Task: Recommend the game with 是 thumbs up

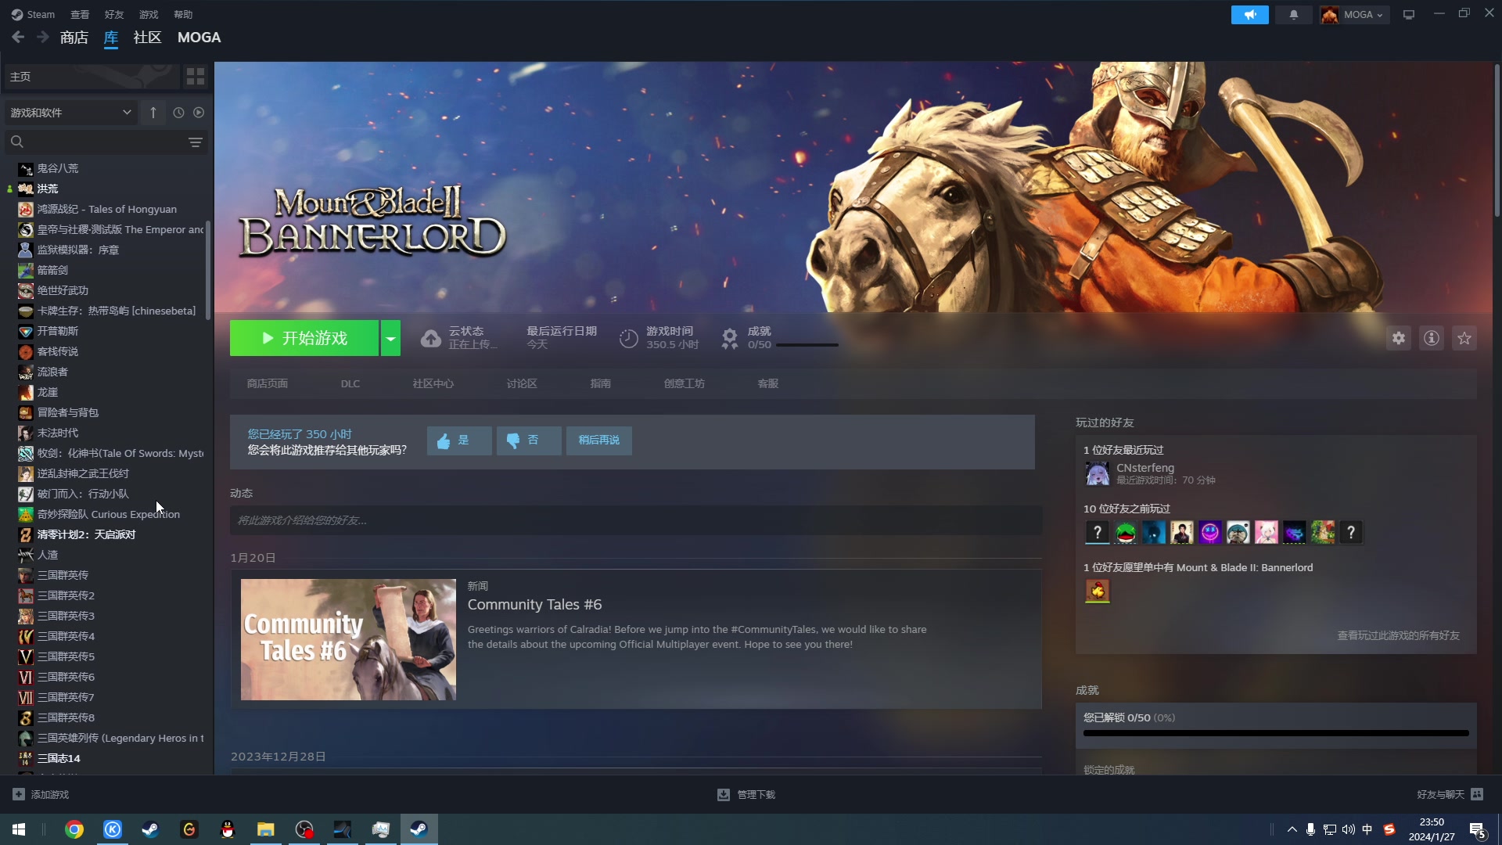Action: (x=459, y=440)
